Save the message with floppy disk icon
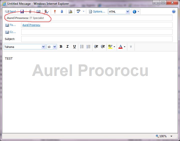 (22, 11)
